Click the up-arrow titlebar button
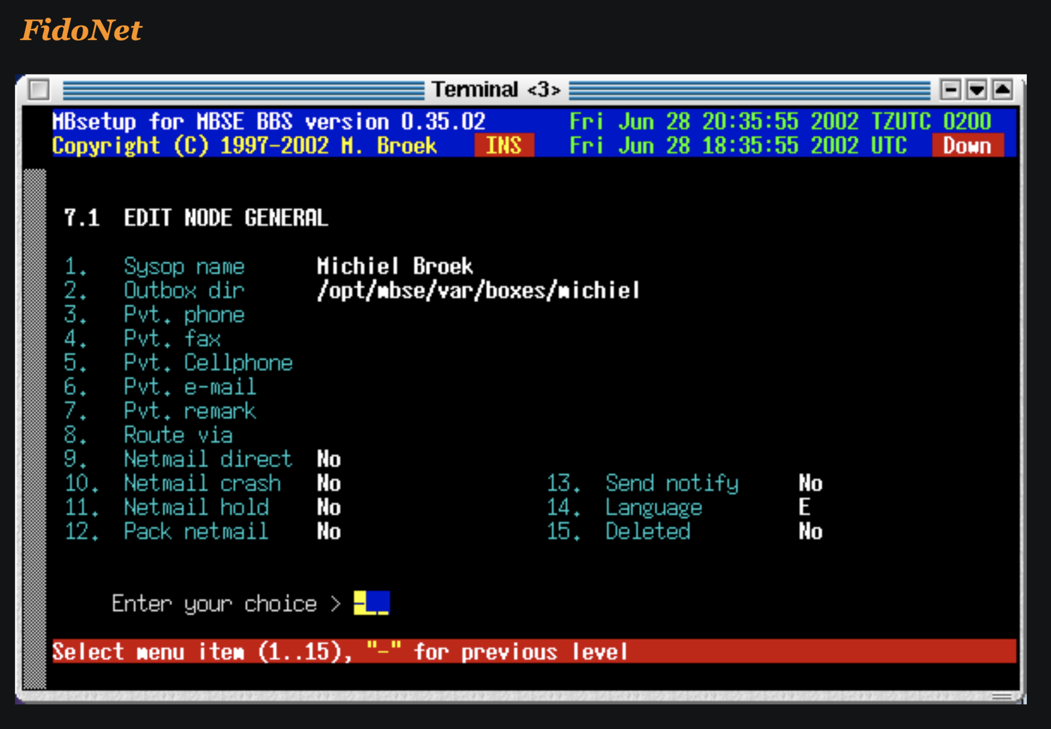The height and width of the screenshot is (729, 1051). (1003, 89)
